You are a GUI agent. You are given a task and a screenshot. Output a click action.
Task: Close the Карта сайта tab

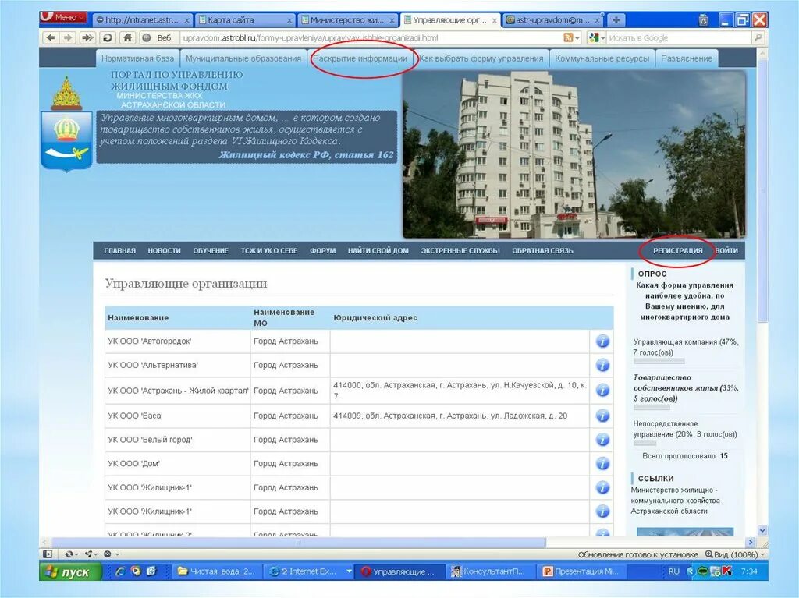pos(289,21)
